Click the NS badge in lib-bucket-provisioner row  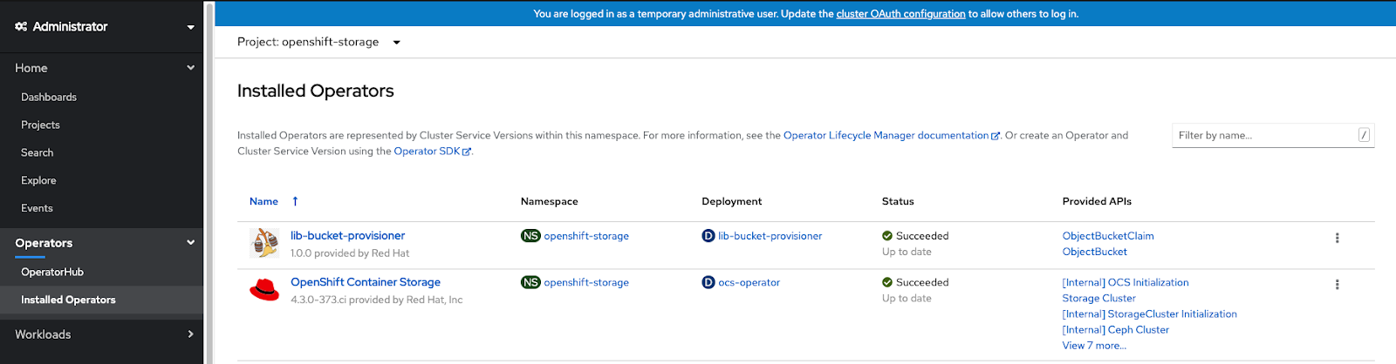(530, 236)
